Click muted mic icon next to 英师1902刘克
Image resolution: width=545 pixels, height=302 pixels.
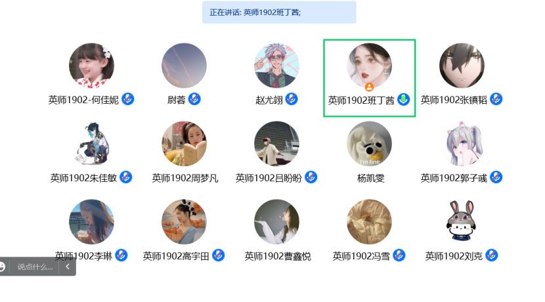tap(491, 255)
